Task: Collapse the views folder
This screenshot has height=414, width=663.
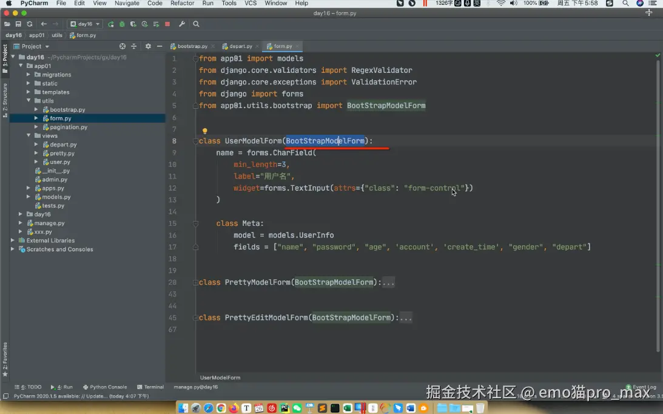Action: click(29, 136)
